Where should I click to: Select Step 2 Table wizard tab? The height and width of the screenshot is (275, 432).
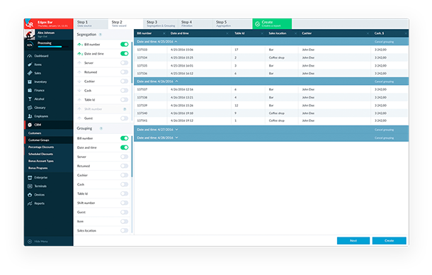125,23
